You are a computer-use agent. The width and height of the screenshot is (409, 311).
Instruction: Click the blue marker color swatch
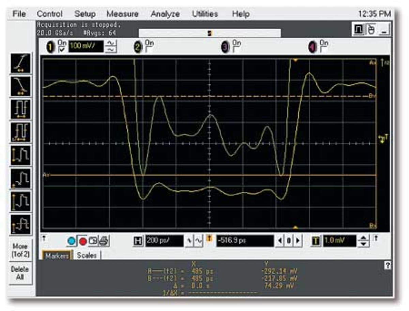[x=71, y=241]
